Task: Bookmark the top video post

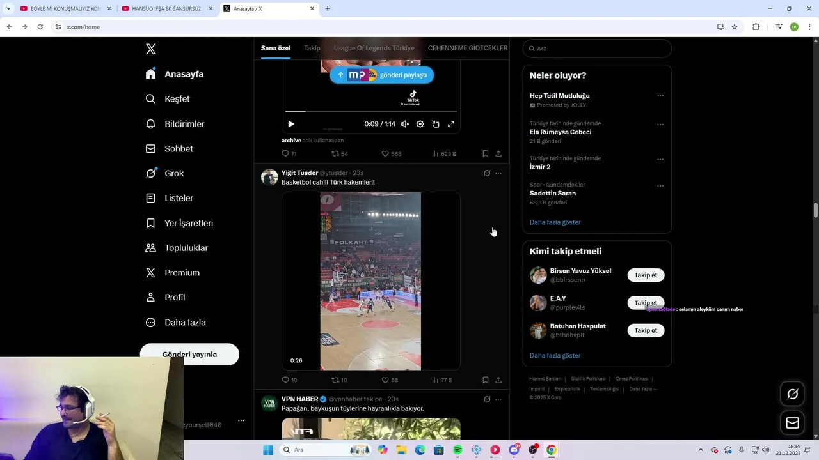Action: point(486,154)
